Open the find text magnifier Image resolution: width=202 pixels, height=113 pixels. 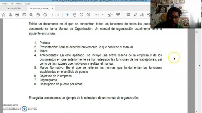tap(31, 15)
